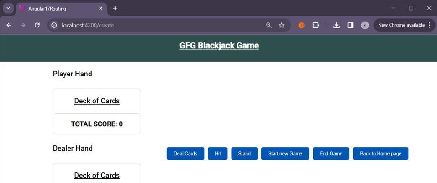Image resolution: width=437 pixels, height=183 pixels.
Task: Bookmark this page with the star icon
Action: [x=281, y=26]
